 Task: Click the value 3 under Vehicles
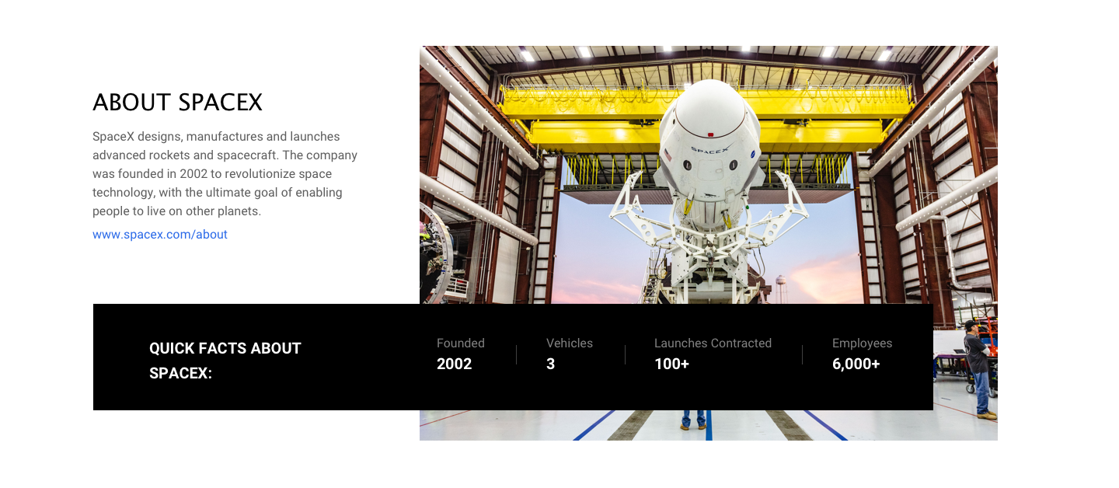tap(551, 364)
